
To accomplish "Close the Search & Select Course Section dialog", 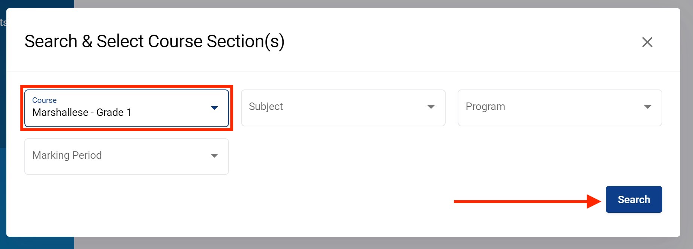I will pos(647,42).
